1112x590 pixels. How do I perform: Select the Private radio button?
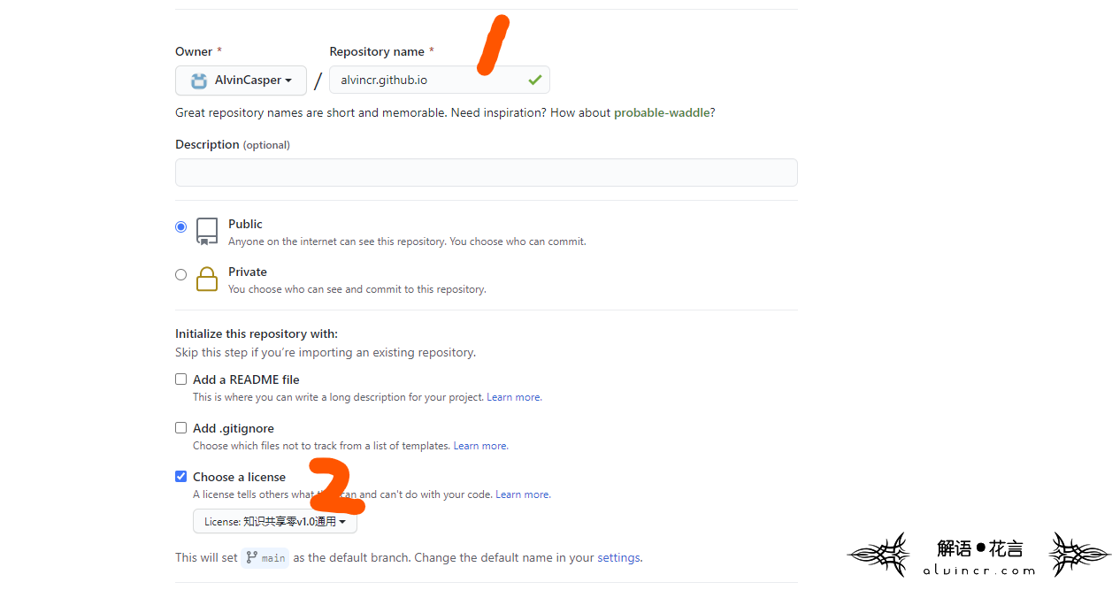(x=181, y=274)
